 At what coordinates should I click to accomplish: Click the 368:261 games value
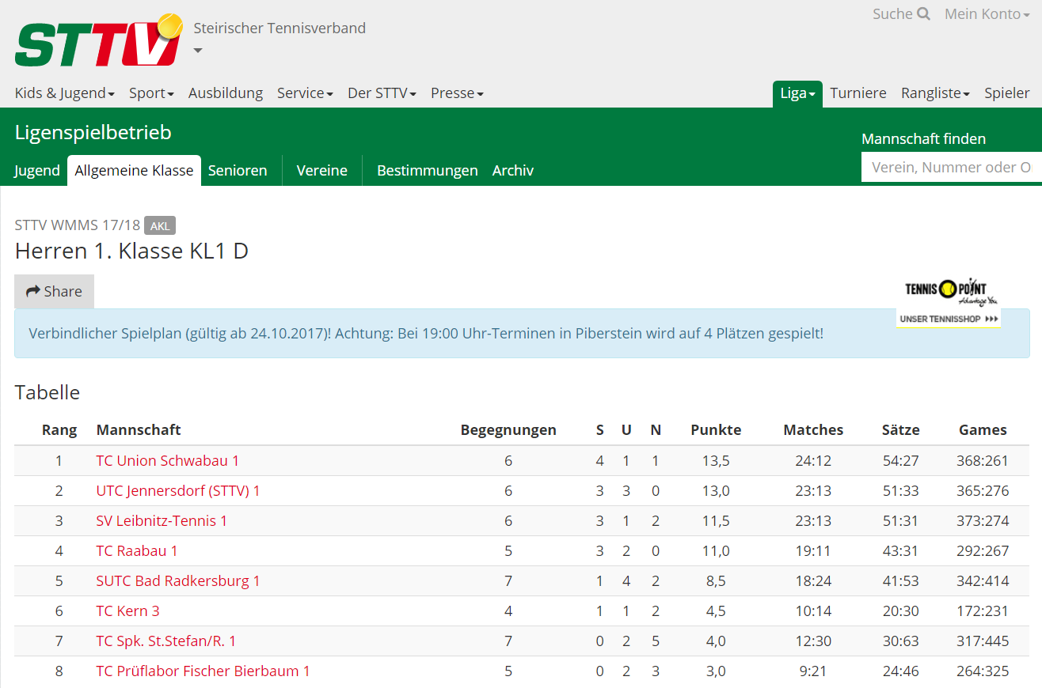point(983,461)
